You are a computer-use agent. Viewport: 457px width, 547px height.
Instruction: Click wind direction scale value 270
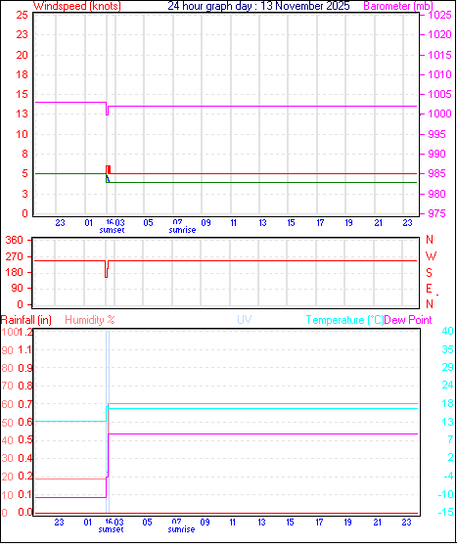(x=15, y=256)
